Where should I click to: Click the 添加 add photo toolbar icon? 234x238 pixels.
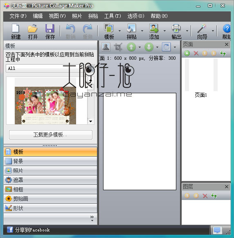tap(154, 28)
